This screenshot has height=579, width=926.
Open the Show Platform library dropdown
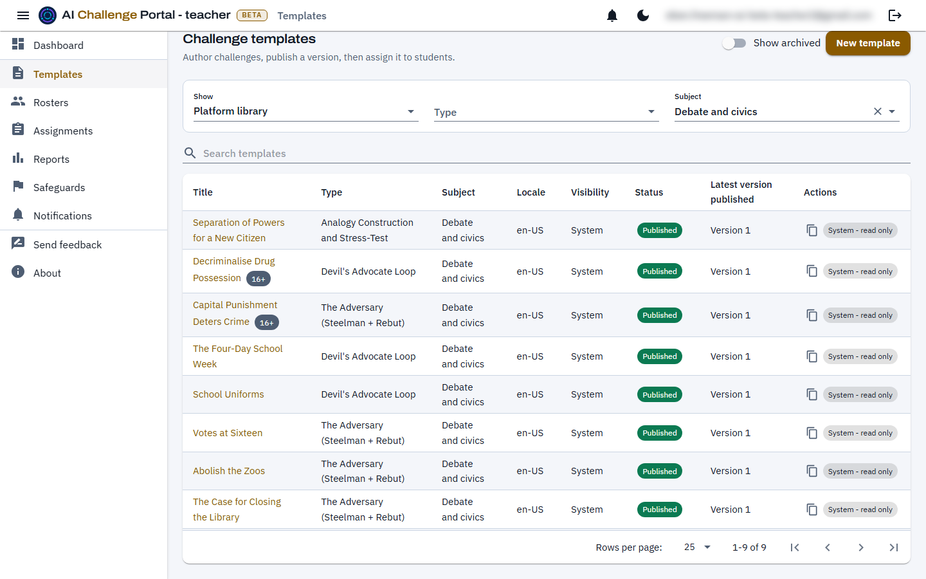click(x=306, y=111)
